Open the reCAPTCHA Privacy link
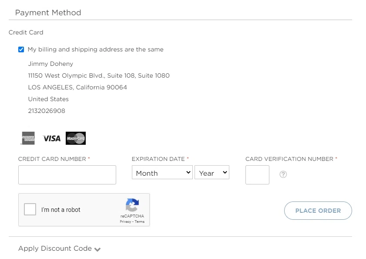The width and height of the screenshot is (366, 259). coord(125,222)
